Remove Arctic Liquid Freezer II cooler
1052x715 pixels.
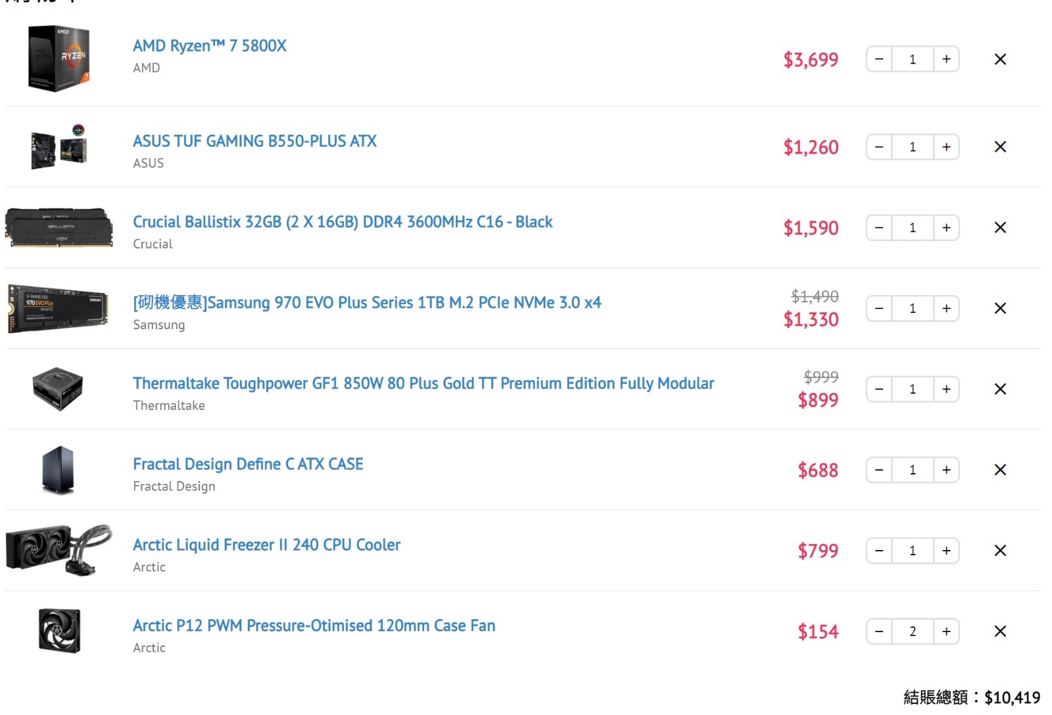pos(1000,551)
